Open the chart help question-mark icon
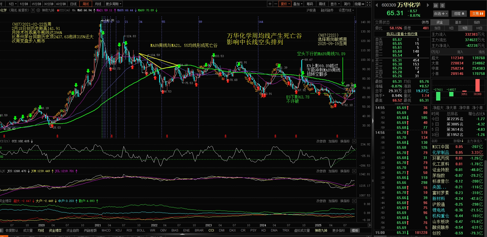 pos(33,10)
